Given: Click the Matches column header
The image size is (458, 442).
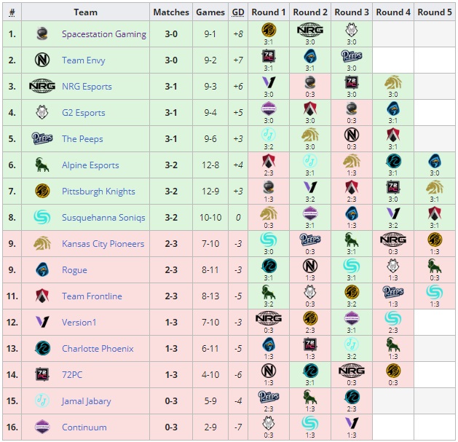Looking at the screenshot, I should [171, 12].
